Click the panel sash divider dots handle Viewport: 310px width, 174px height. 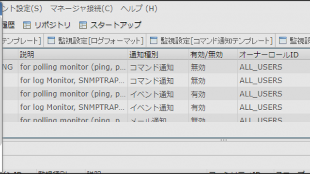[x=224, y=140]
